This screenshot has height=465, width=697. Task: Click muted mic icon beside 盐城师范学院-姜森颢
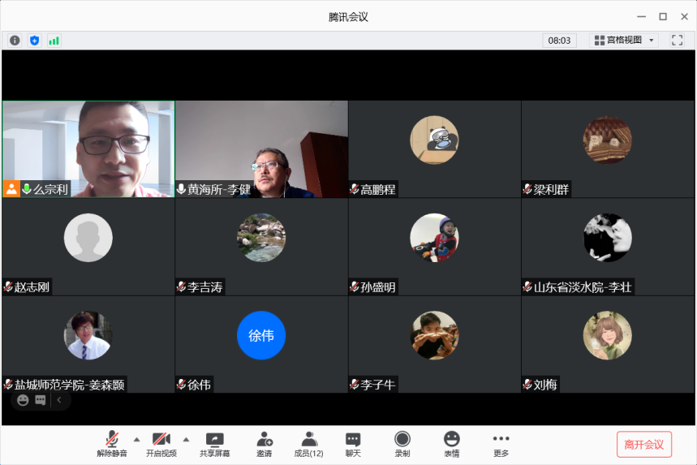[x=8, y=384]
